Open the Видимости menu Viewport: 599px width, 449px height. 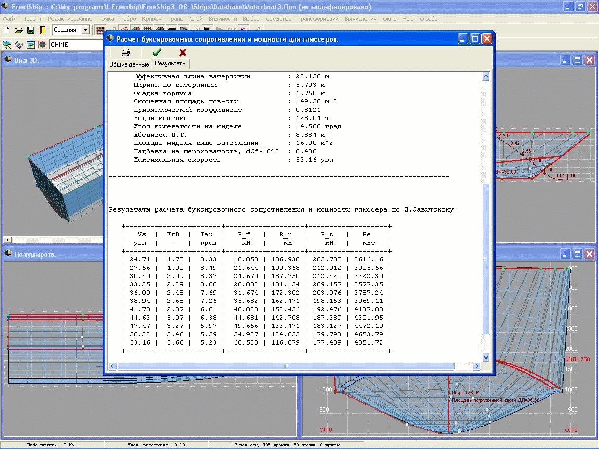pyautogui.click(x=223, y=19)
